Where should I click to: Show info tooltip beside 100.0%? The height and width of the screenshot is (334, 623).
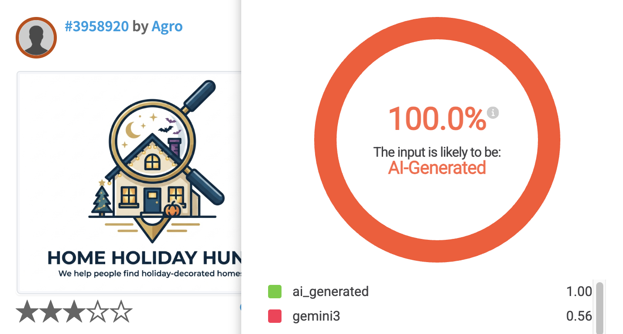tap(493, 113)
